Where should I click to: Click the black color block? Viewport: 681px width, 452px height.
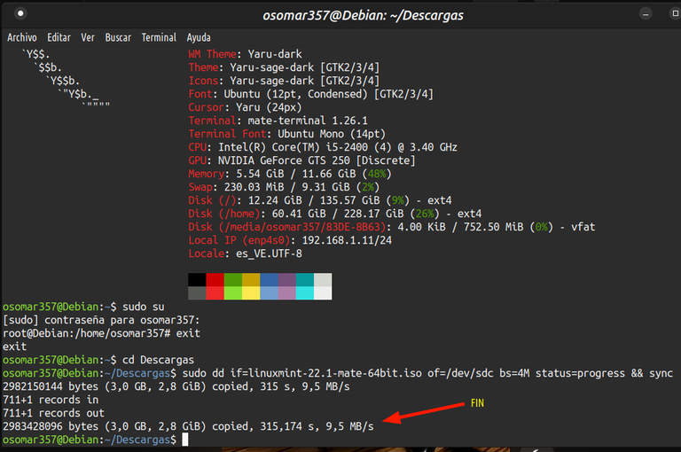(197, 280)
